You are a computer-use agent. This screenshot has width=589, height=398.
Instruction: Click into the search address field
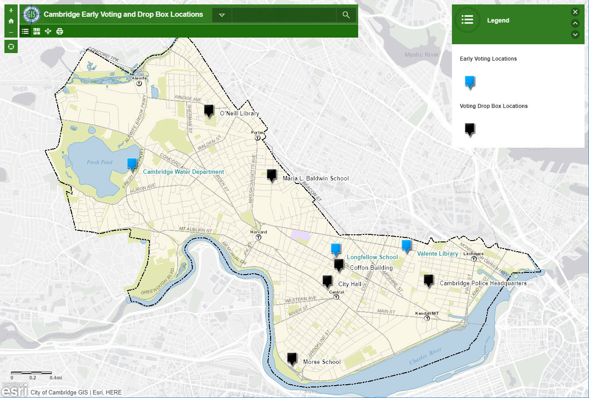point(283,15)
